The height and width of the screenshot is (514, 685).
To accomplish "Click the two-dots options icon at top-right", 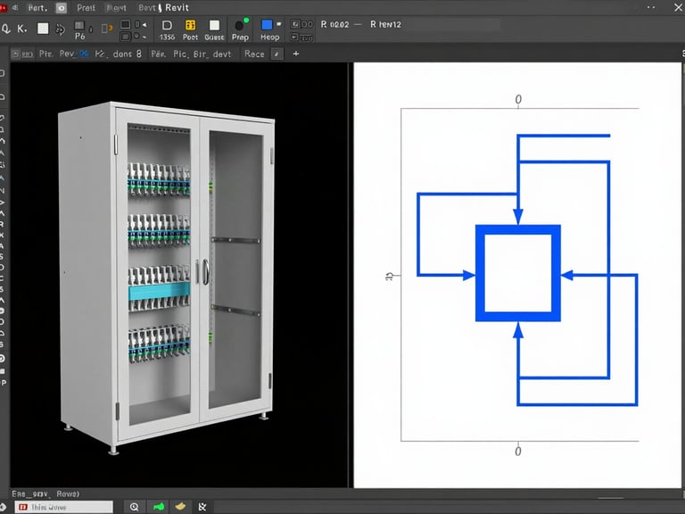I will (651, 7).
